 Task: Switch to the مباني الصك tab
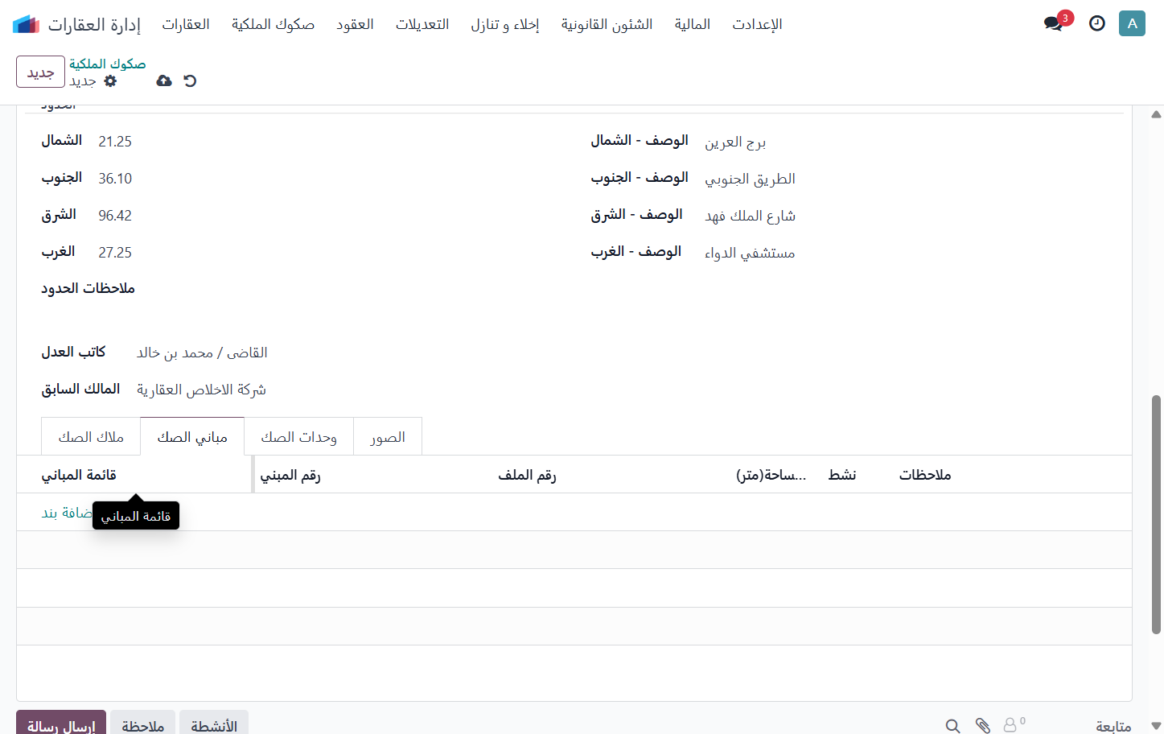(x=192, y=437)
